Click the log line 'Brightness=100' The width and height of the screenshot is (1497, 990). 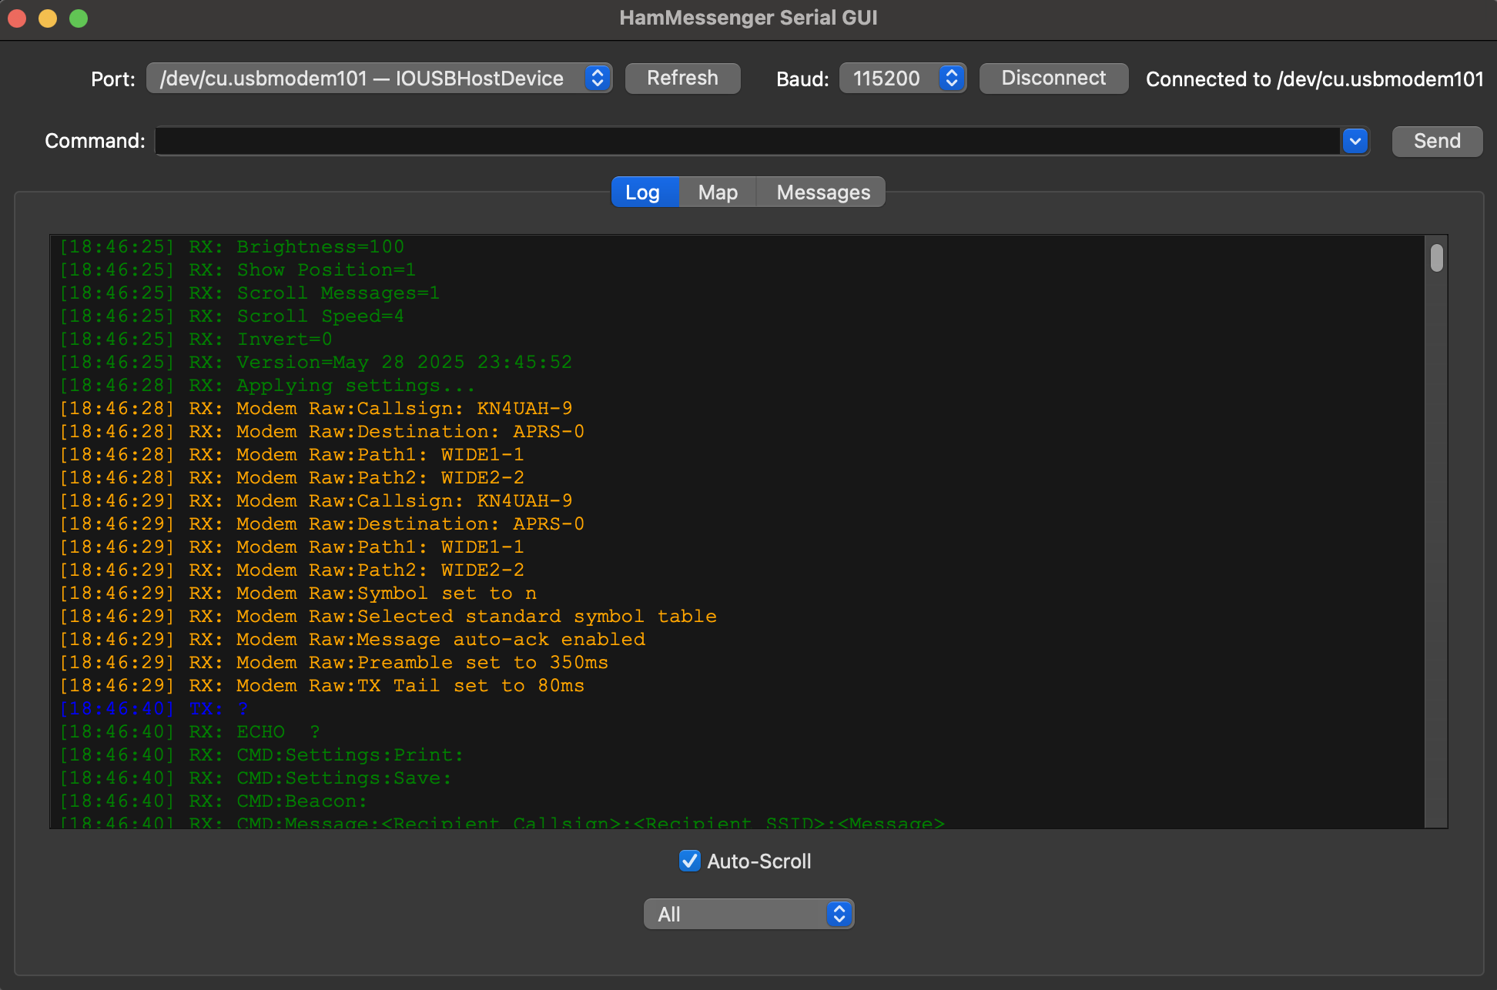coord(232,247)
